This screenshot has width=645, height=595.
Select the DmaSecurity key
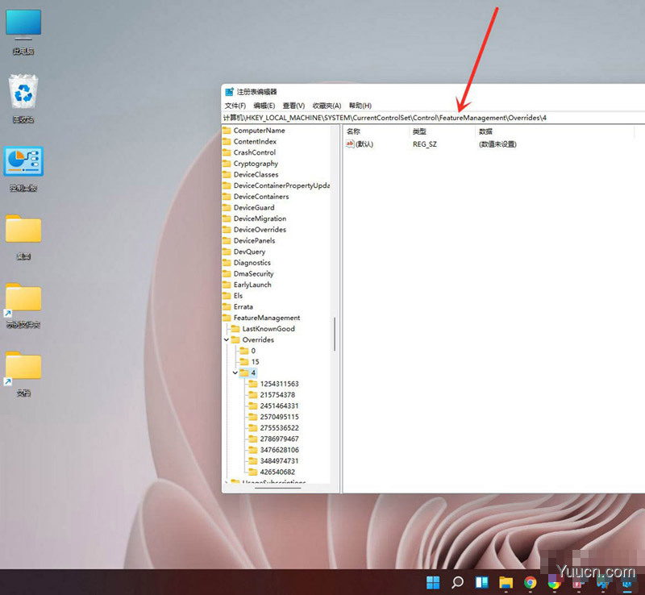253,274
